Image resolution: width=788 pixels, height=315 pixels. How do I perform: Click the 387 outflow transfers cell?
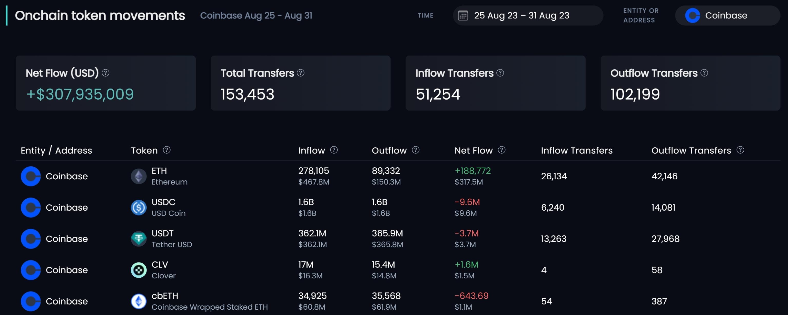pos(659,301)
